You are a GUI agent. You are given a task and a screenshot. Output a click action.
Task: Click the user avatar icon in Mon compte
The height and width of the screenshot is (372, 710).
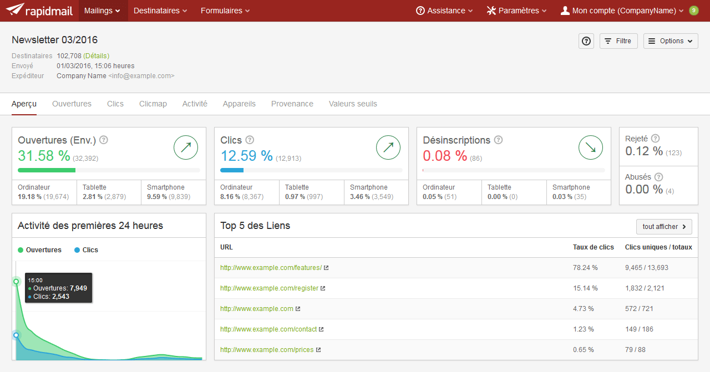[565, 11]
